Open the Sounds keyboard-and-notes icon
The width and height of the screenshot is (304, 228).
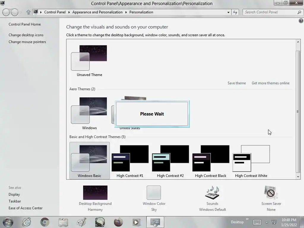coord(212,192)
